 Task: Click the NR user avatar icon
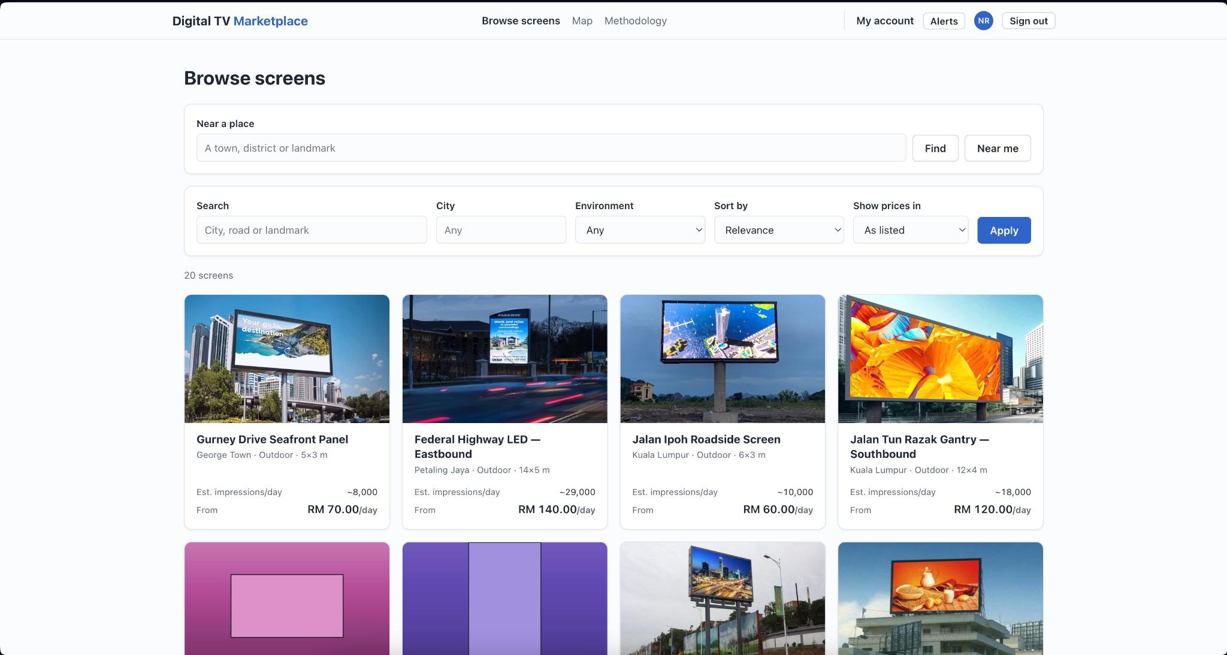tap(983, 21)
